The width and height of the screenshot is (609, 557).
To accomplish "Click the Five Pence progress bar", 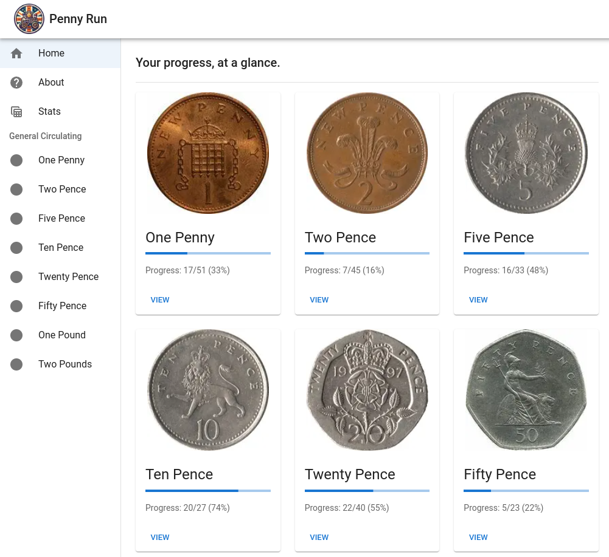I will pyautogui.click(x=526, y=252).
